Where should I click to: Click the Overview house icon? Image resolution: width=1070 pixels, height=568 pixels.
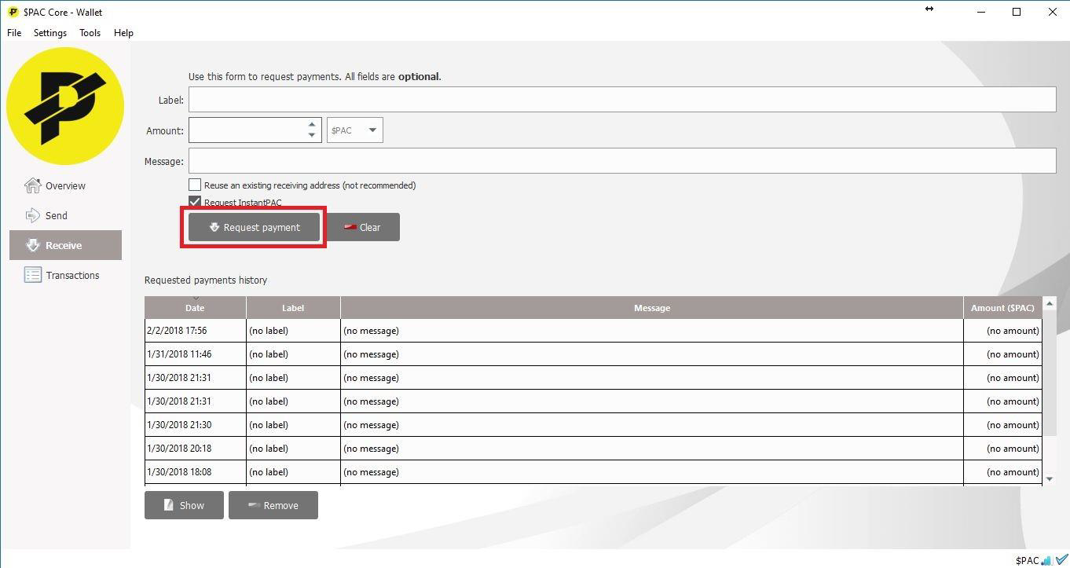(32, 185)
